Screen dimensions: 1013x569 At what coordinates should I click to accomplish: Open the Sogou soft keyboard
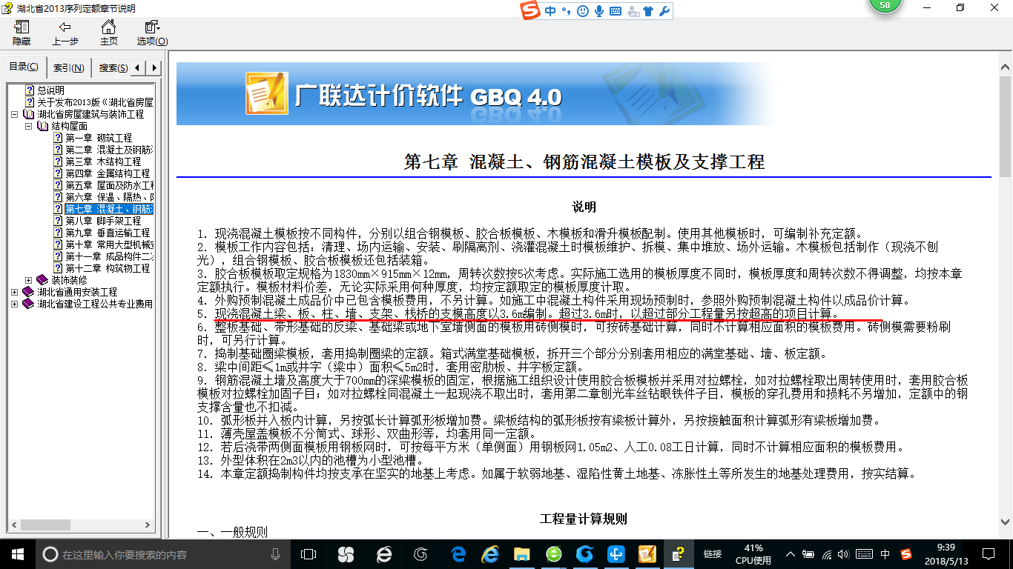tap(616, 11)
